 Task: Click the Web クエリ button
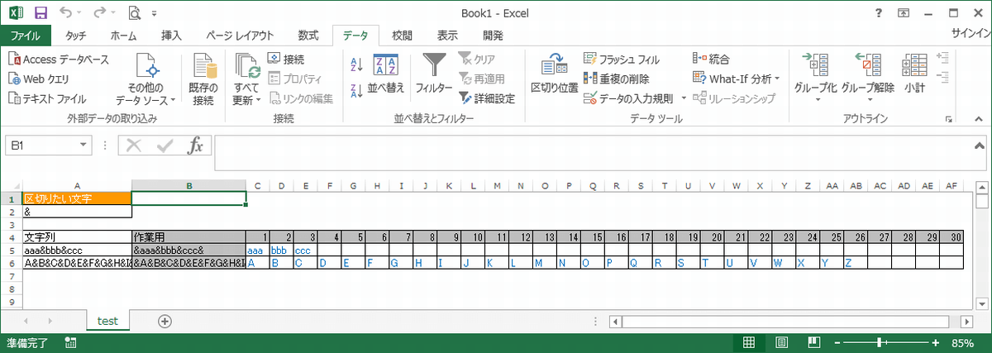[40, 79]
